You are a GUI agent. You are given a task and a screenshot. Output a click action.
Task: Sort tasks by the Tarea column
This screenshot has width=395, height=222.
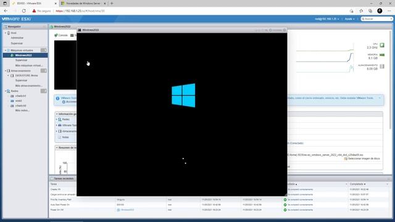[x=54, y=184]
